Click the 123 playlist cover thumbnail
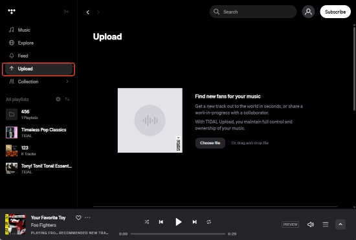 coord(12,151)
